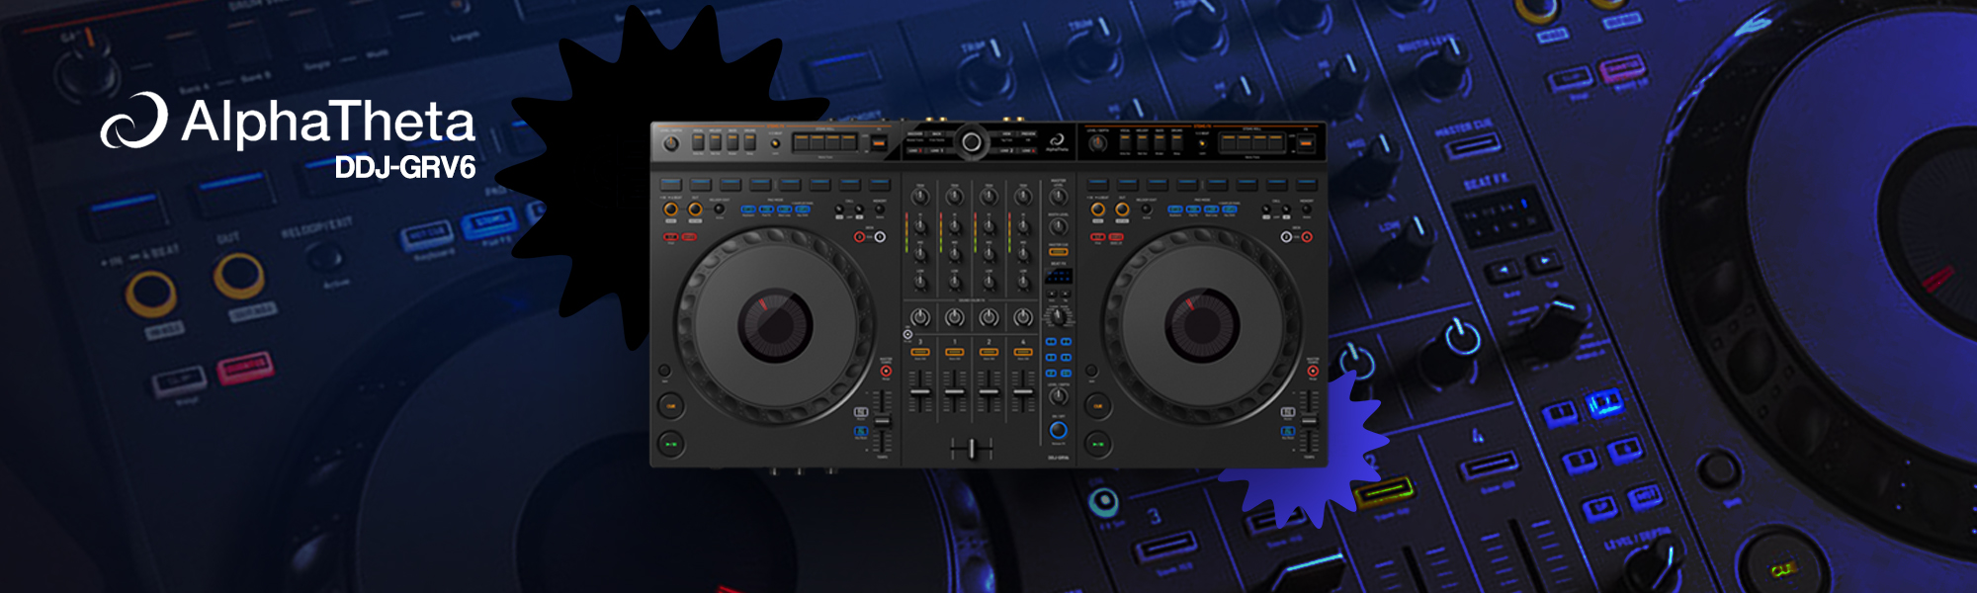This screenshot has height=593, width=1977.
Task: Open the DDJ-GRV6 controller product image
Action: (x=988, y=295)
